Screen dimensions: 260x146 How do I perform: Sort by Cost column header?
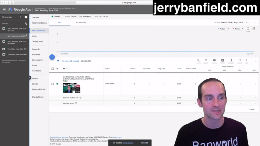179,69
